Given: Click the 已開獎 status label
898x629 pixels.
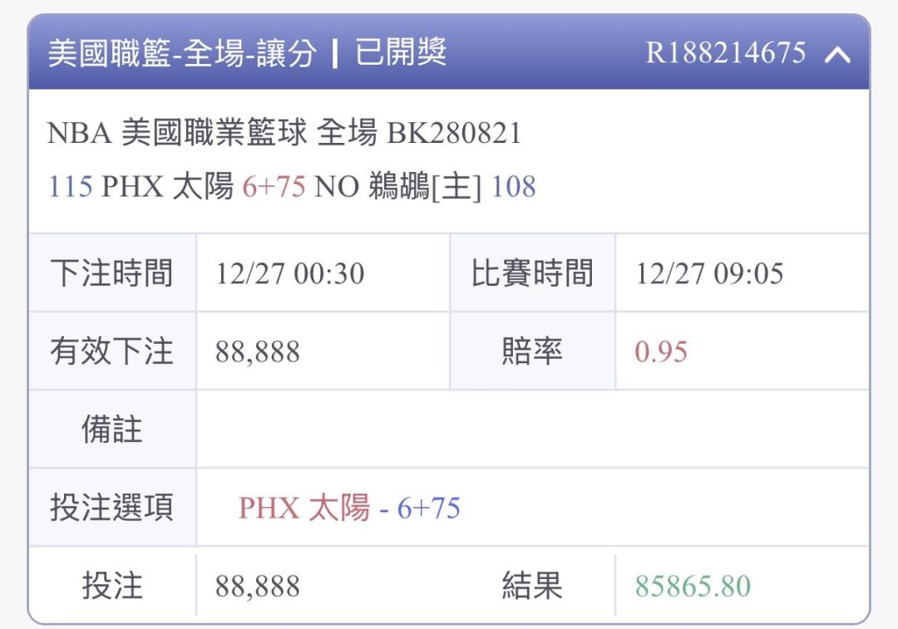Looking at the screenshot, I should pyautogui.click(x=401, y=54).
